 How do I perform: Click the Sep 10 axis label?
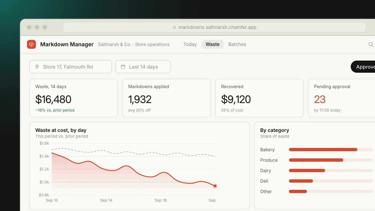pos(52,200)
